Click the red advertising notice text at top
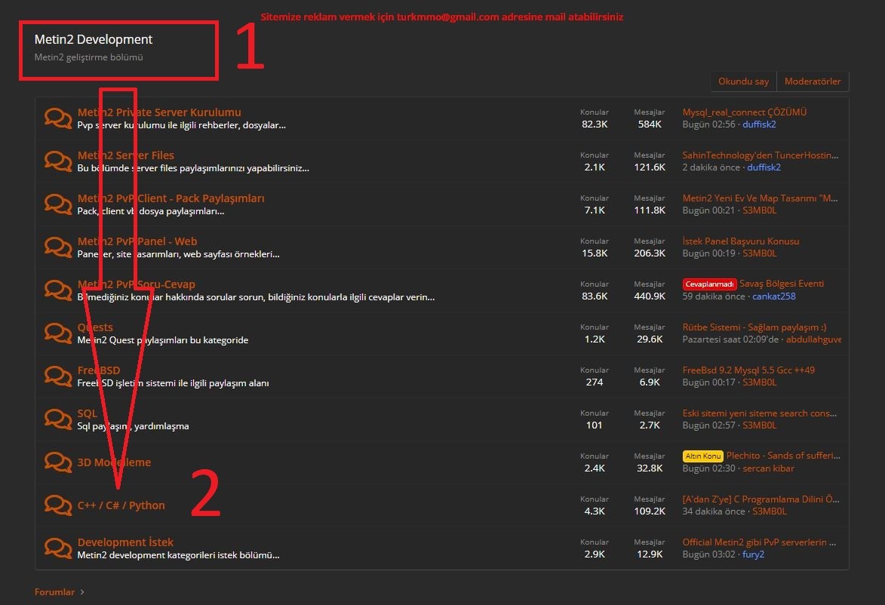The height and width of the screenshot is (605, 885). point(442,17)
